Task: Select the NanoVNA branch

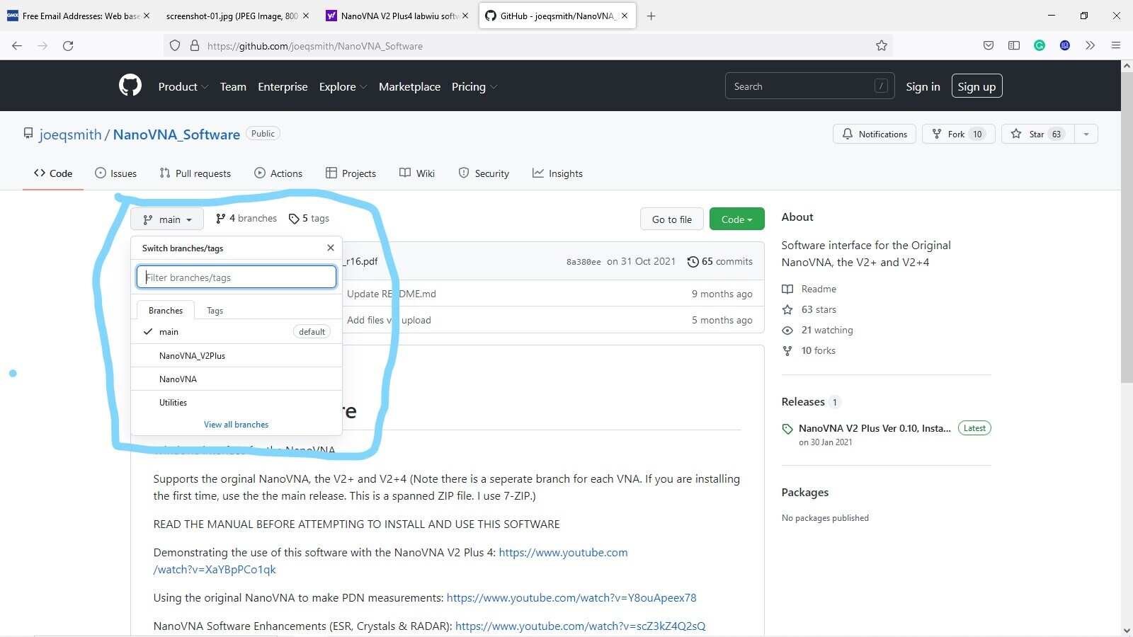Action: pos(237,379)
